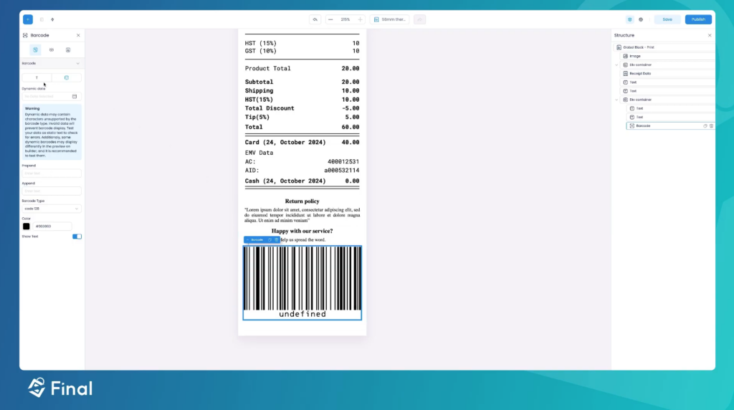Increase zoom with the plus button
Screen dimensions: 734x410
coord(360,19)
